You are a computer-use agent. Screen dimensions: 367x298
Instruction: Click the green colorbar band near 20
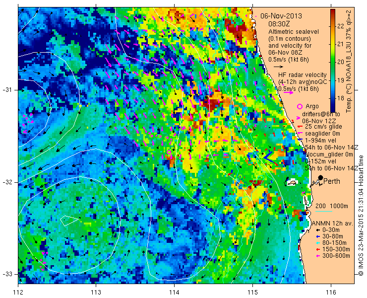click(333, 62)
